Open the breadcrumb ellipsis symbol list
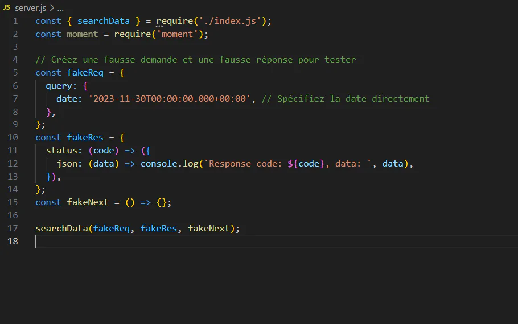The height and width of the screenshot is (324, 518). tap(60, 7)
